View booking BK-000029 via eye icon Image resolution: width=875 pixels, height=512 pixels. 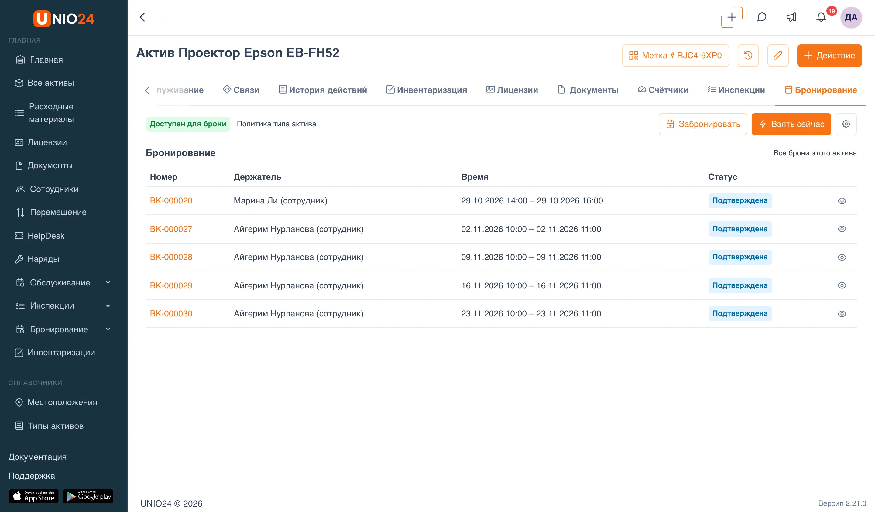[x=842, y=285]
